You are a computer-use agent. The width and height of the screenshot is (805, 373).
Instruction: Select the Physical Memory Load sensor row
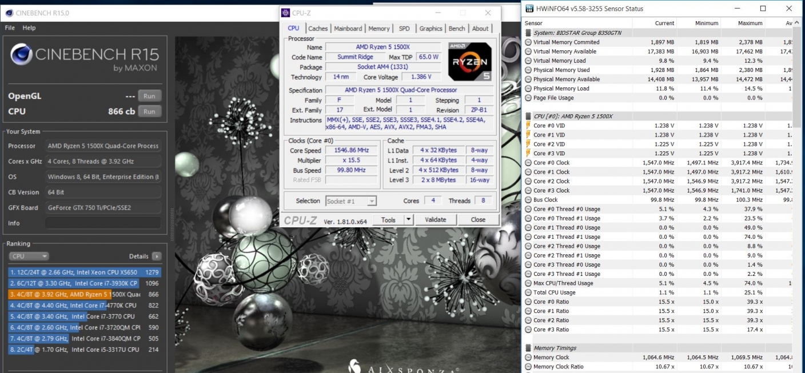tap(658, 89)
